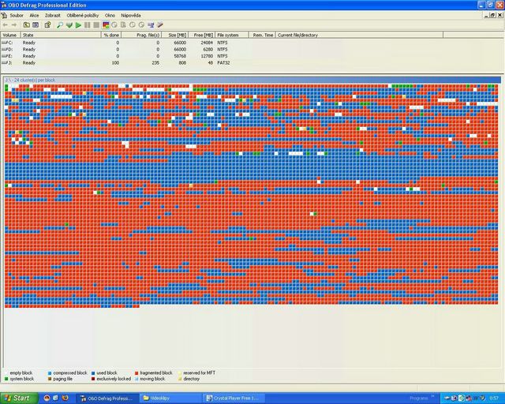
Task: Click the application icon left of Soubor
Action: tap(4, 16)
